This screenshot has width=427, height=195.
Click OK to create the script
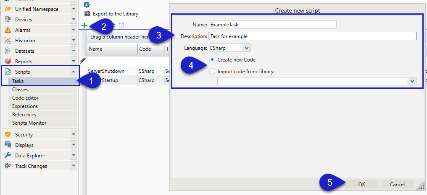pyautogui.click(x=361, y=184)
